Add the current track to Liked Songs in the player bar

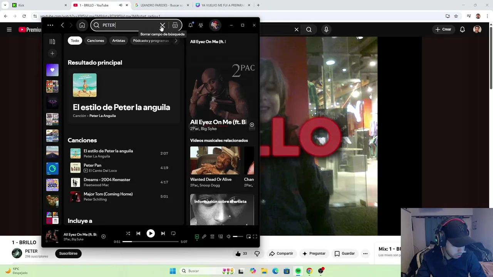coord(103,237)
